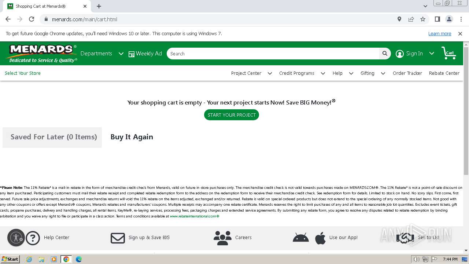The image size is (469, 264).
Task: View site information lock icon
Action: (x=46, y=19)
